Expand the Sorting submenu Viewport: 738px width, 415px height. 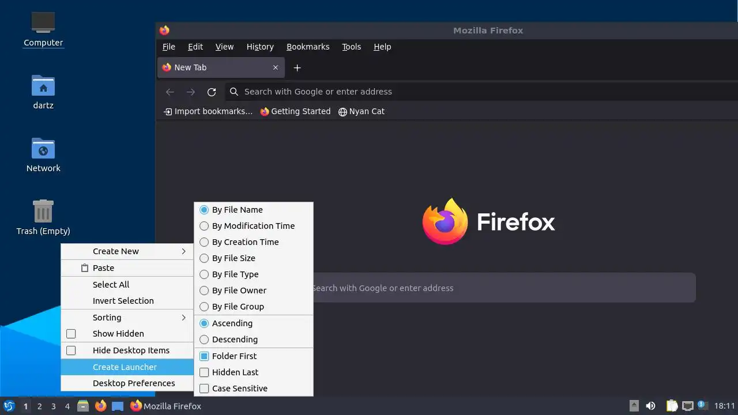point(127,318)
